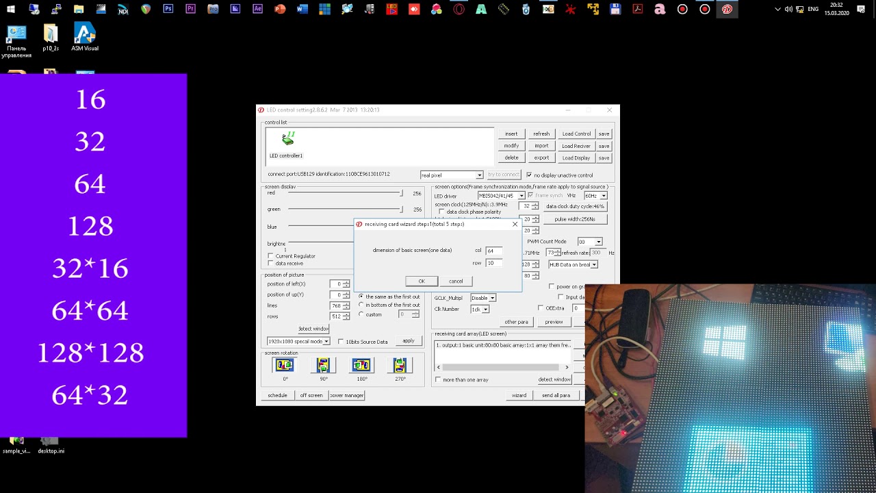Open Photoshop from taskbar
Viewport: 876px width, 493px height.
coord(168,10)
